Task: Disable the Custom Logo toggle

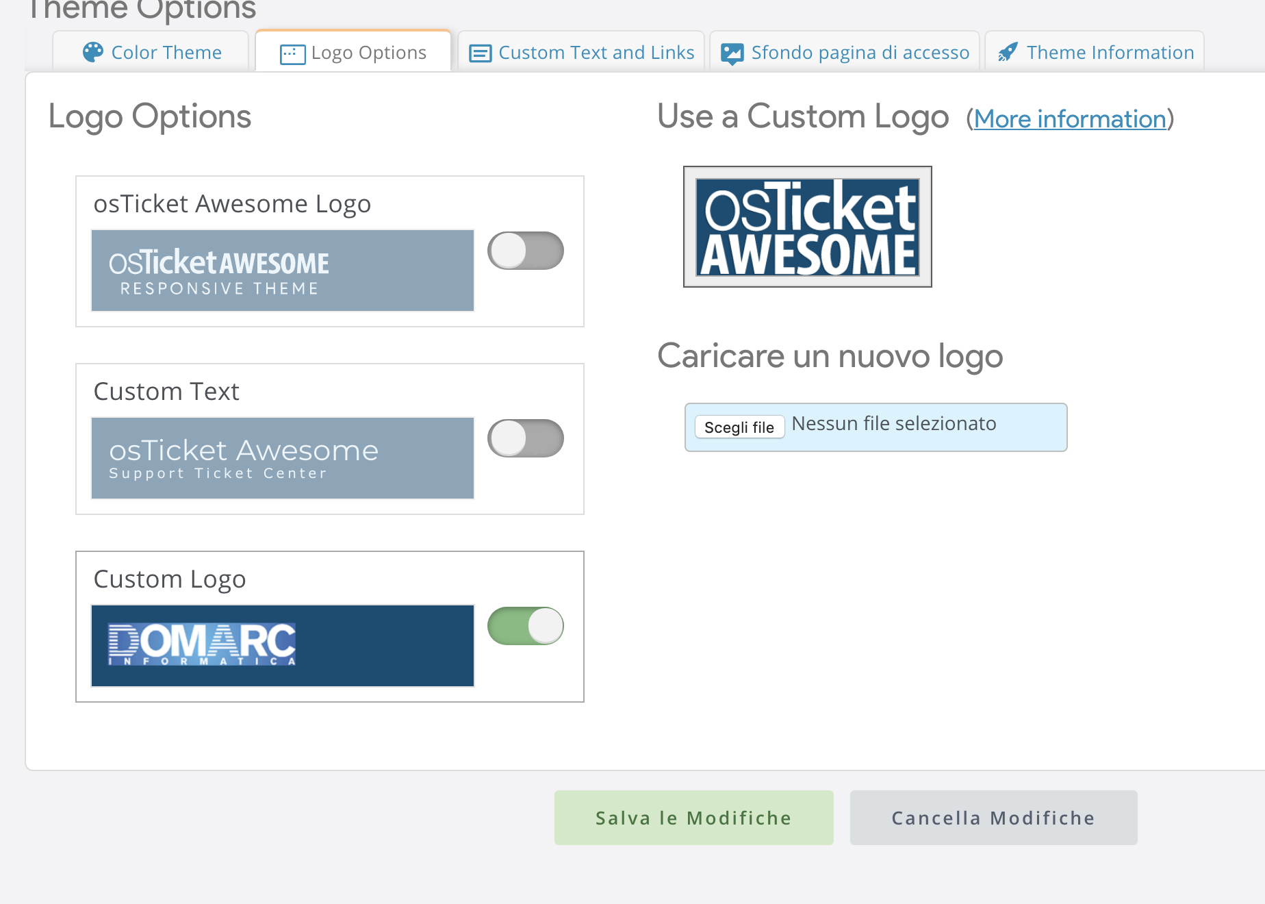Action: click(x=525, y=626)
